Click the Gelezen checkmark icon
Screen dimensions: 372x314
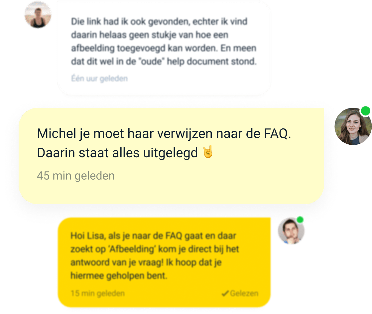[x=225, y=294]
